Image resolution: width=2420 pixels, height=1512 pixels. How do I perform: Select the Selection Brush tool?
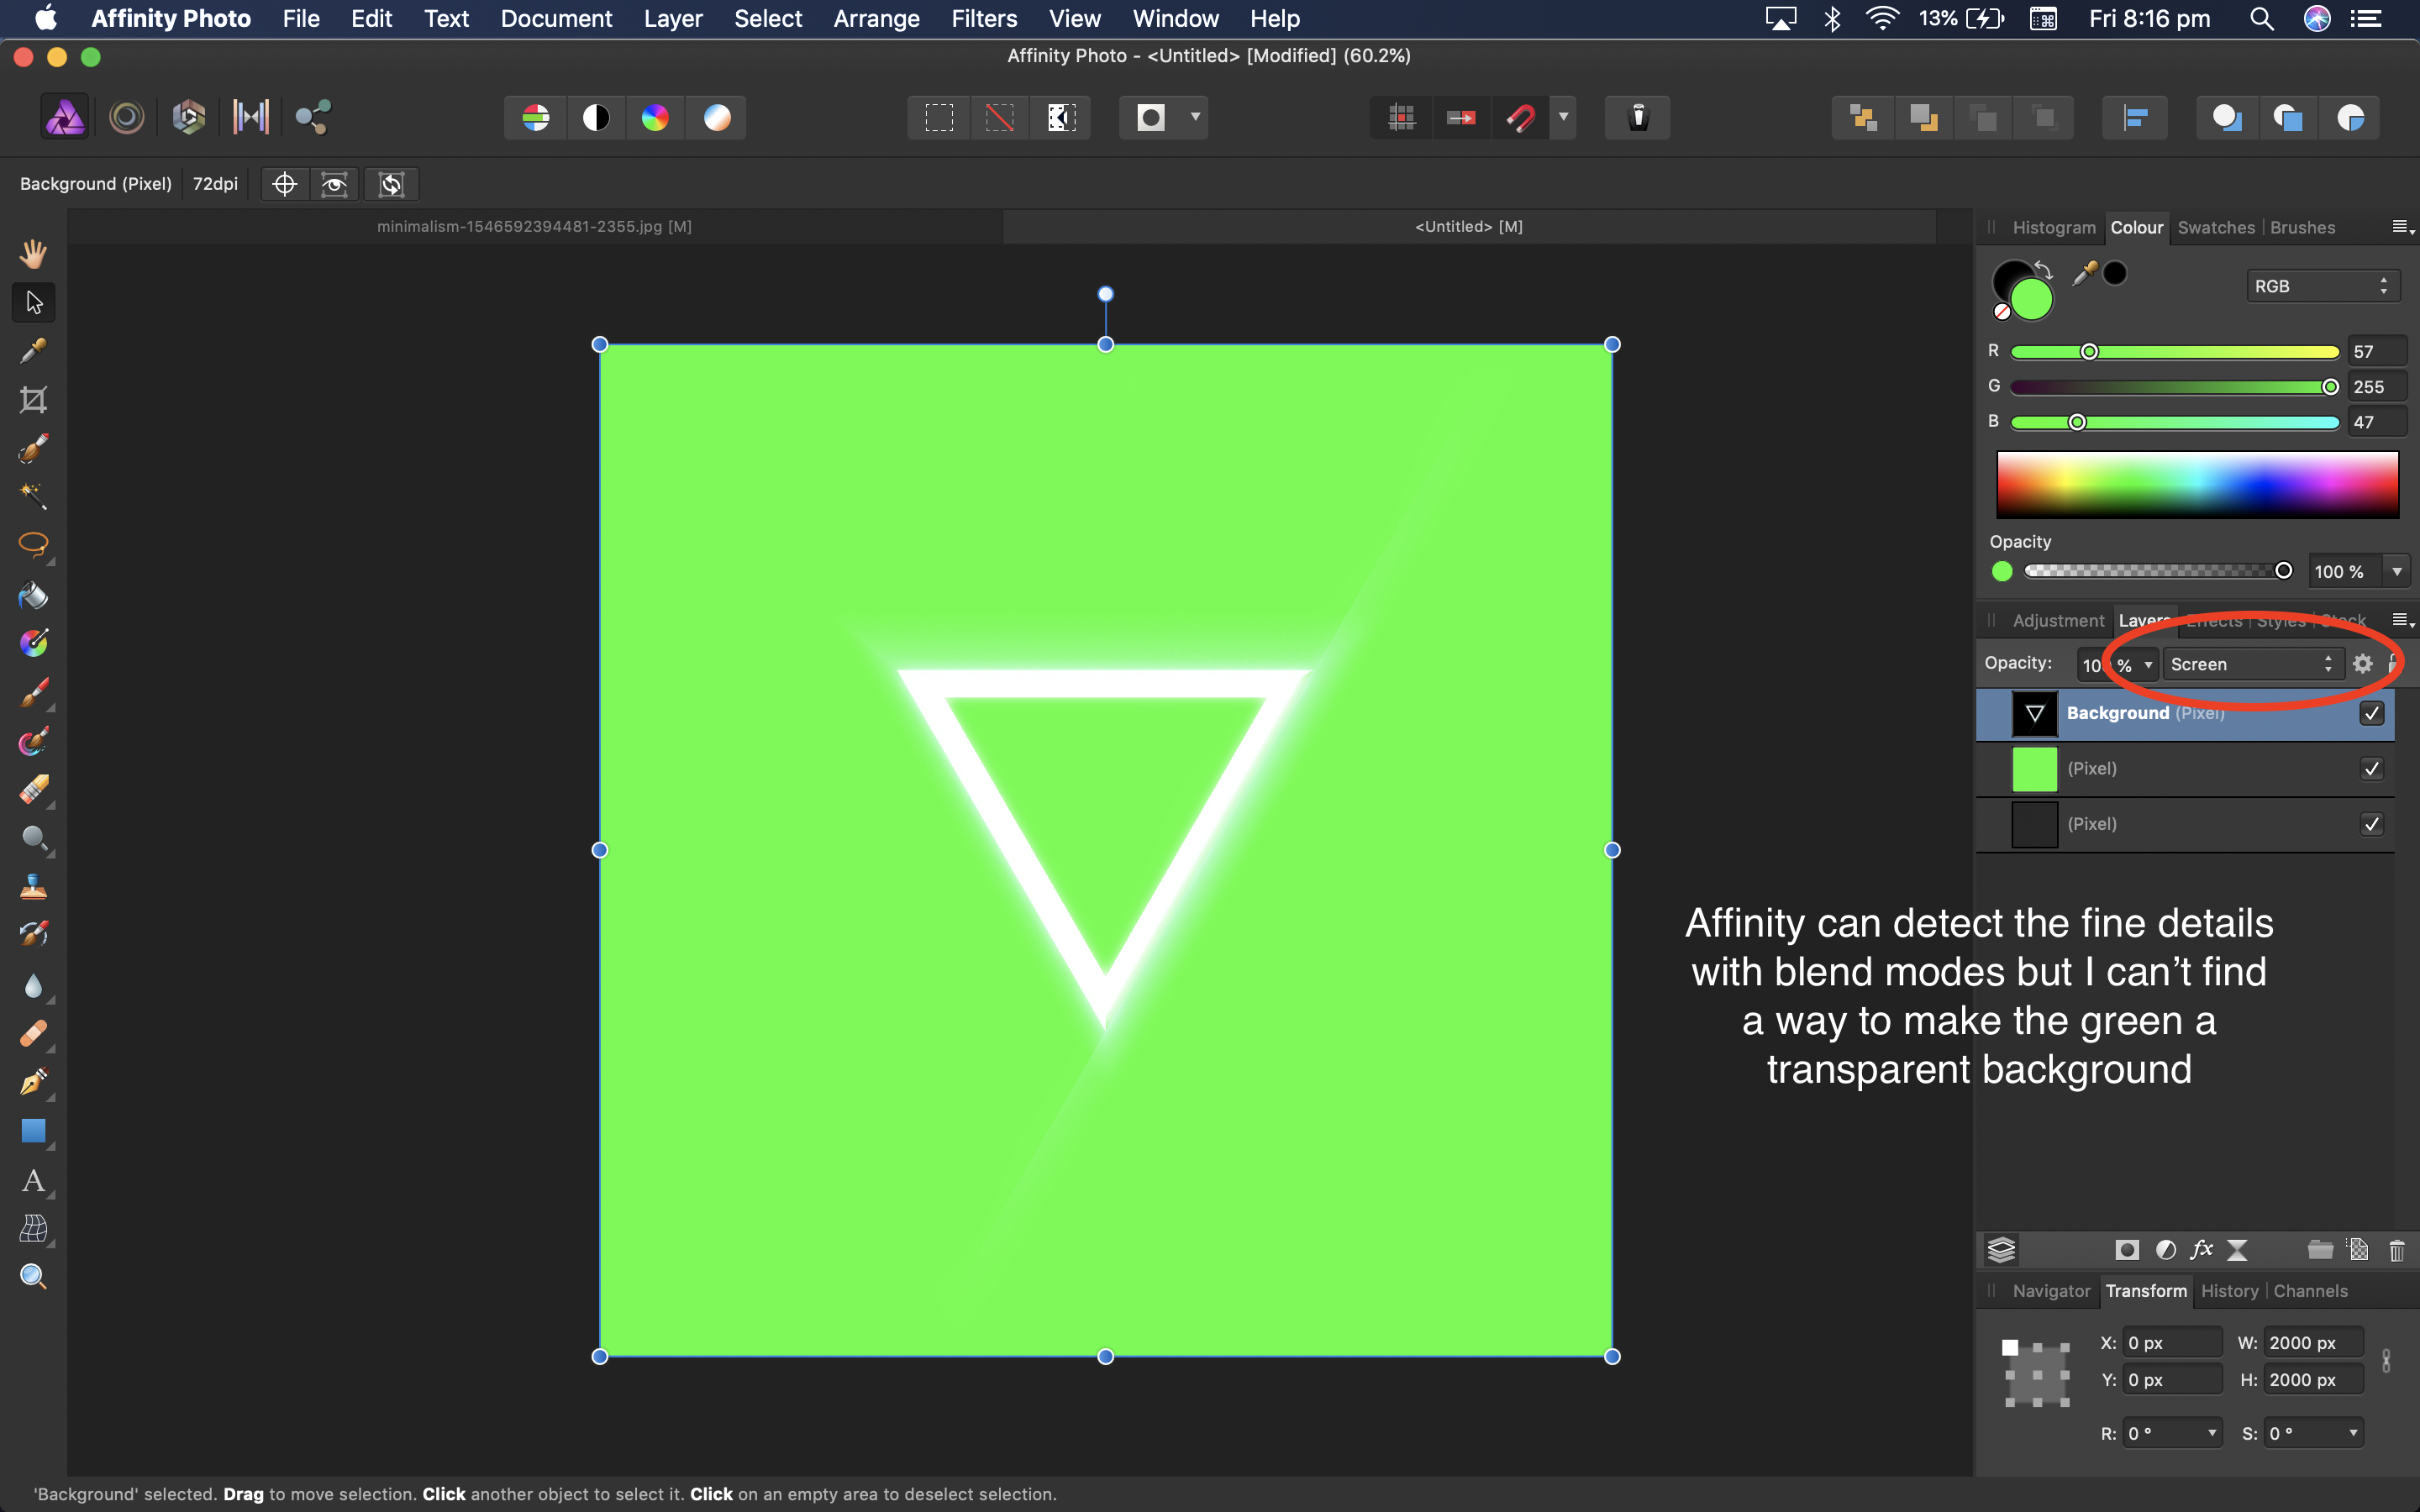[33, 449]
